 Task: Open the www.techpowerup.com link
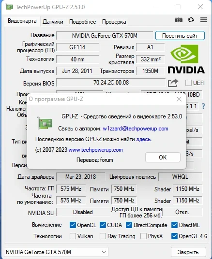[95, 150]
